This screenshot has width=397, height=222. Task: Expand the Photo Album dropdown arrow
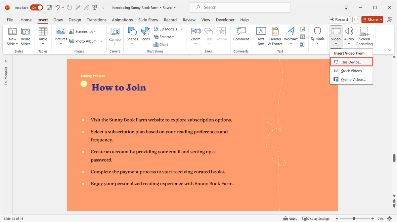click(x=101, y=41)
